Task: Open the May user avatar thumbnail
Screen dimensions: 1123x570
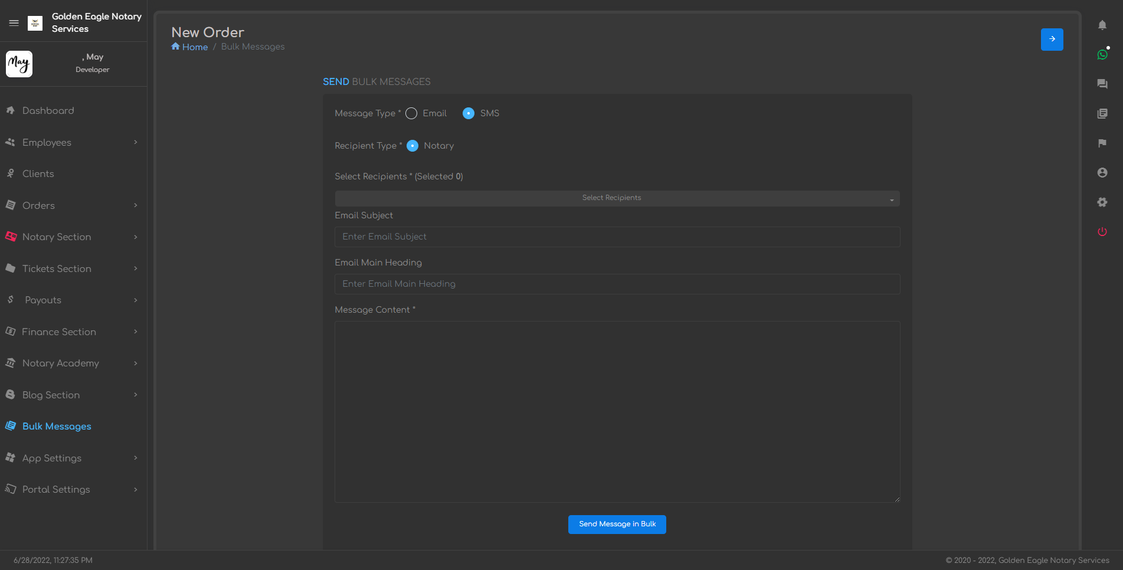Action: pyautogui.click(x=19, y=64)
